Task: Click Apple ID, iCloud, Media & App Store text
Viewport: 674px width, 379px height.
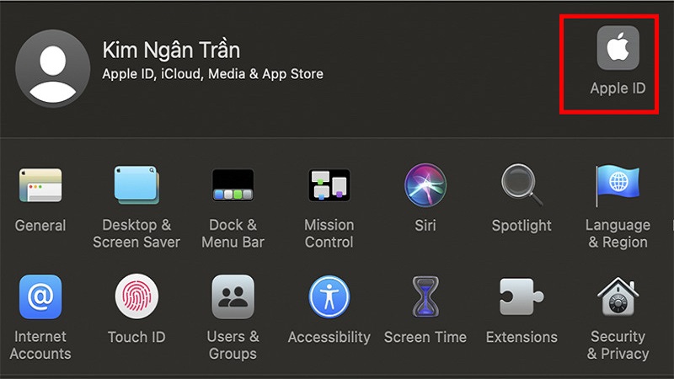Action: click(213, 74)
